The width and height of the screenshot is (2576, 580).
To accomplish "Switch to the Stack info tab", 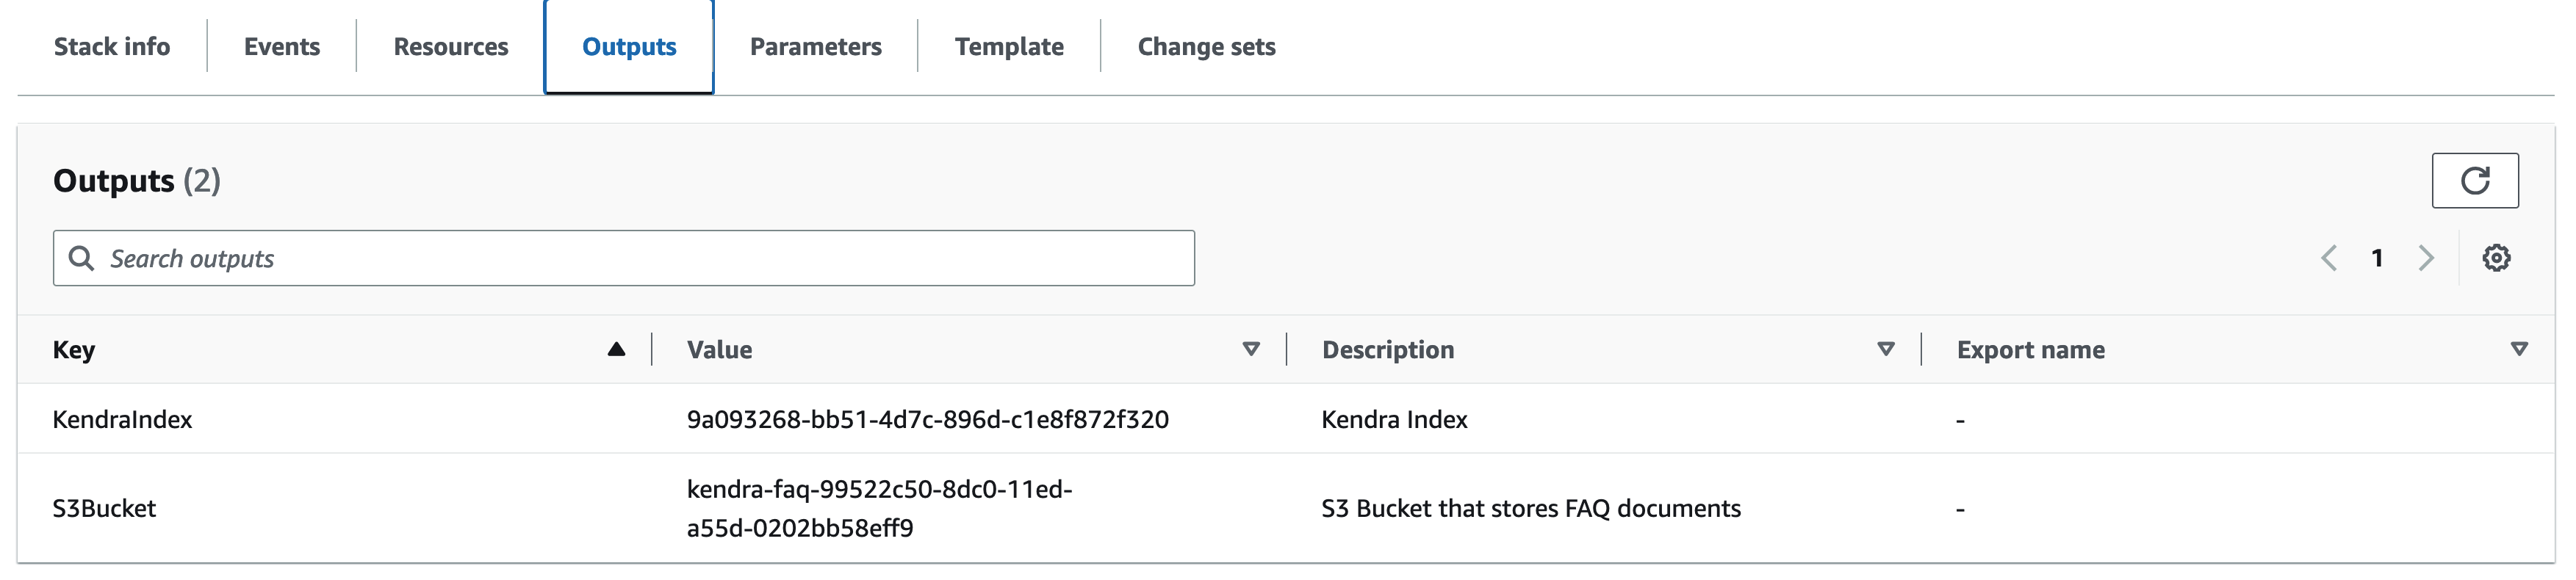I will [112, 47].
